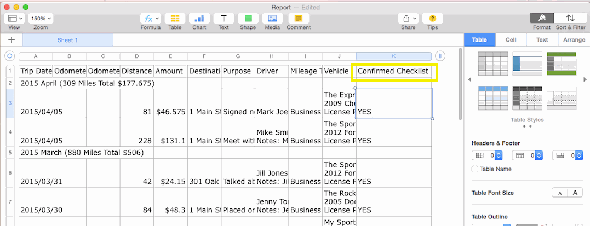The height and width of the screenshot is (226, 590).
Task: Click the larger table font size button
Action: [x=575, y=193]
